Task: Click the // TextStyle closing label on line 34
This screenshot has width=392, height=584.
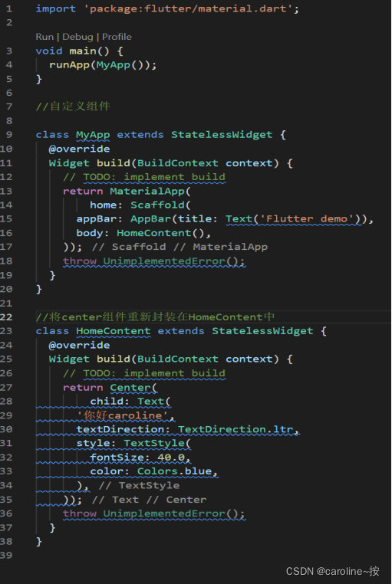Action: click(139, 485)
